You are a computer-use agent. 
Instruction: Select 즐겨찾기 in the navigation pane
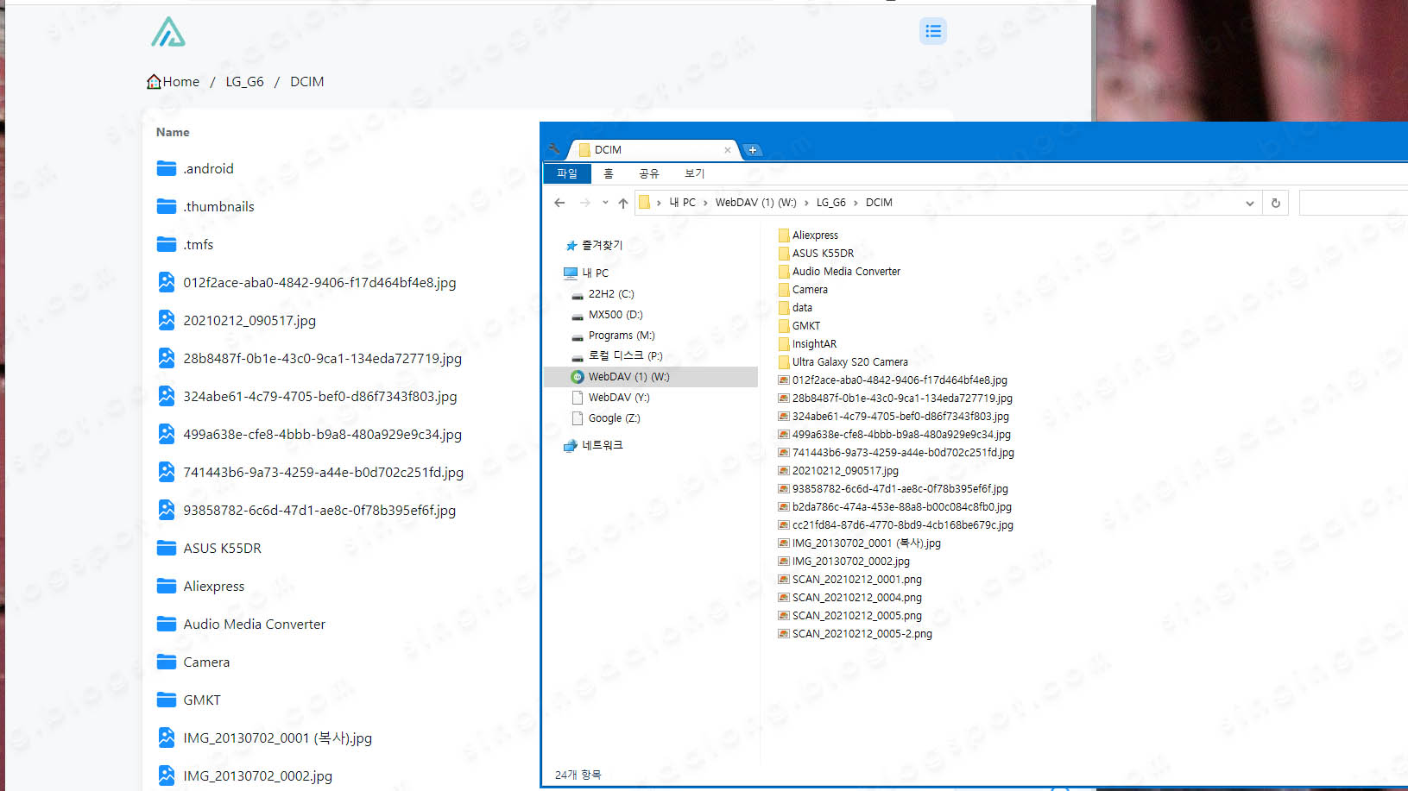click(x=602, y=245)
